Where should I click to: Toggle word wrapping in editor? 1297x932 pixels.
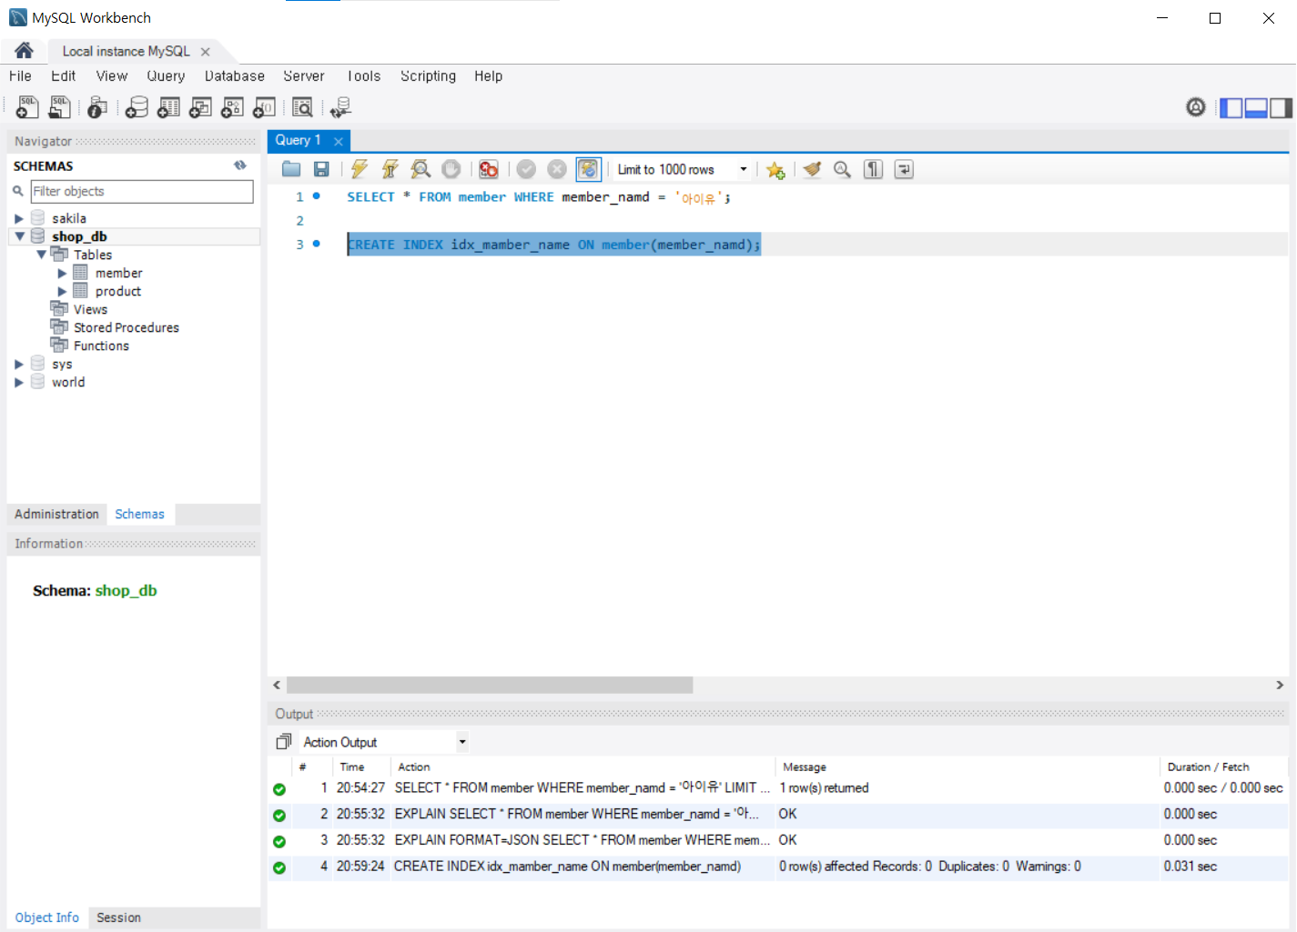904,169
